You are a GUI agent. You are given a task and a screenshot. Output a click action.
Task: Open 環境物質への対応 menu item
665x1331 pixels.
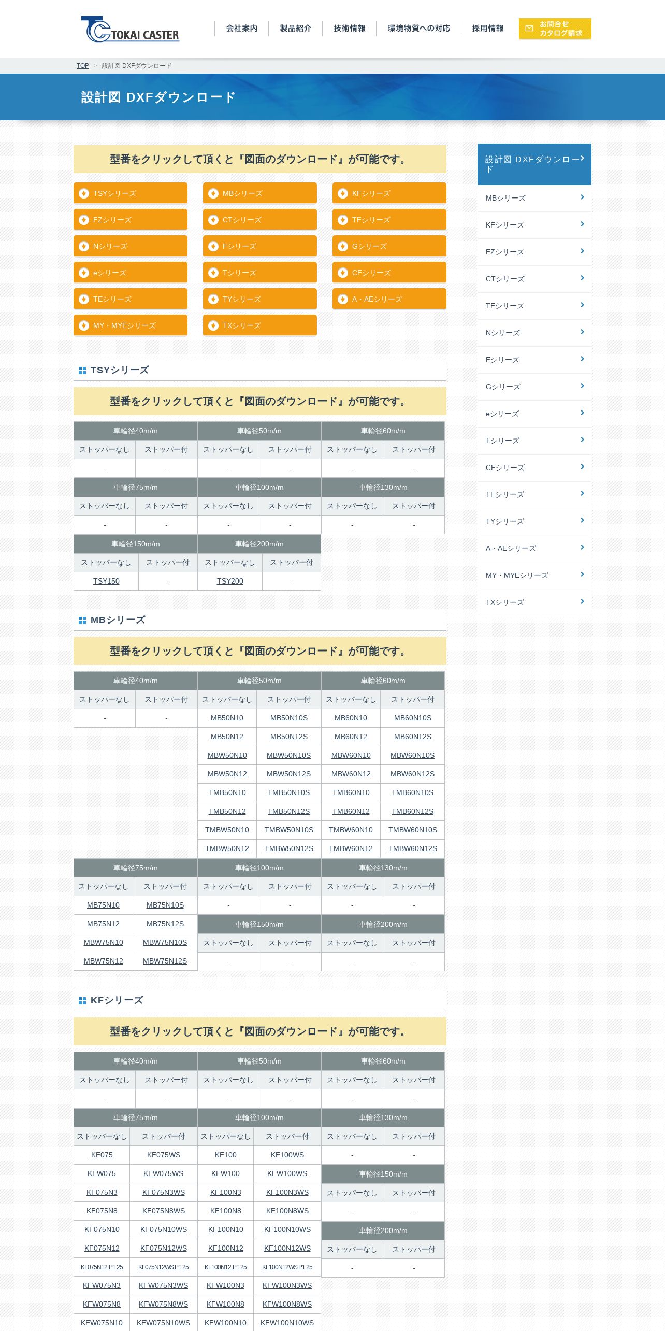tap(419, 29)
